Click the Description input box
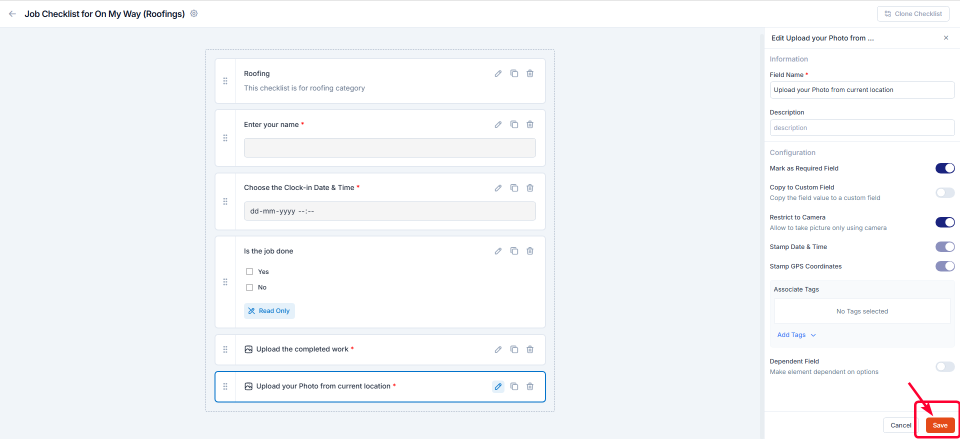The image size is (960, 439). (862, 128)
